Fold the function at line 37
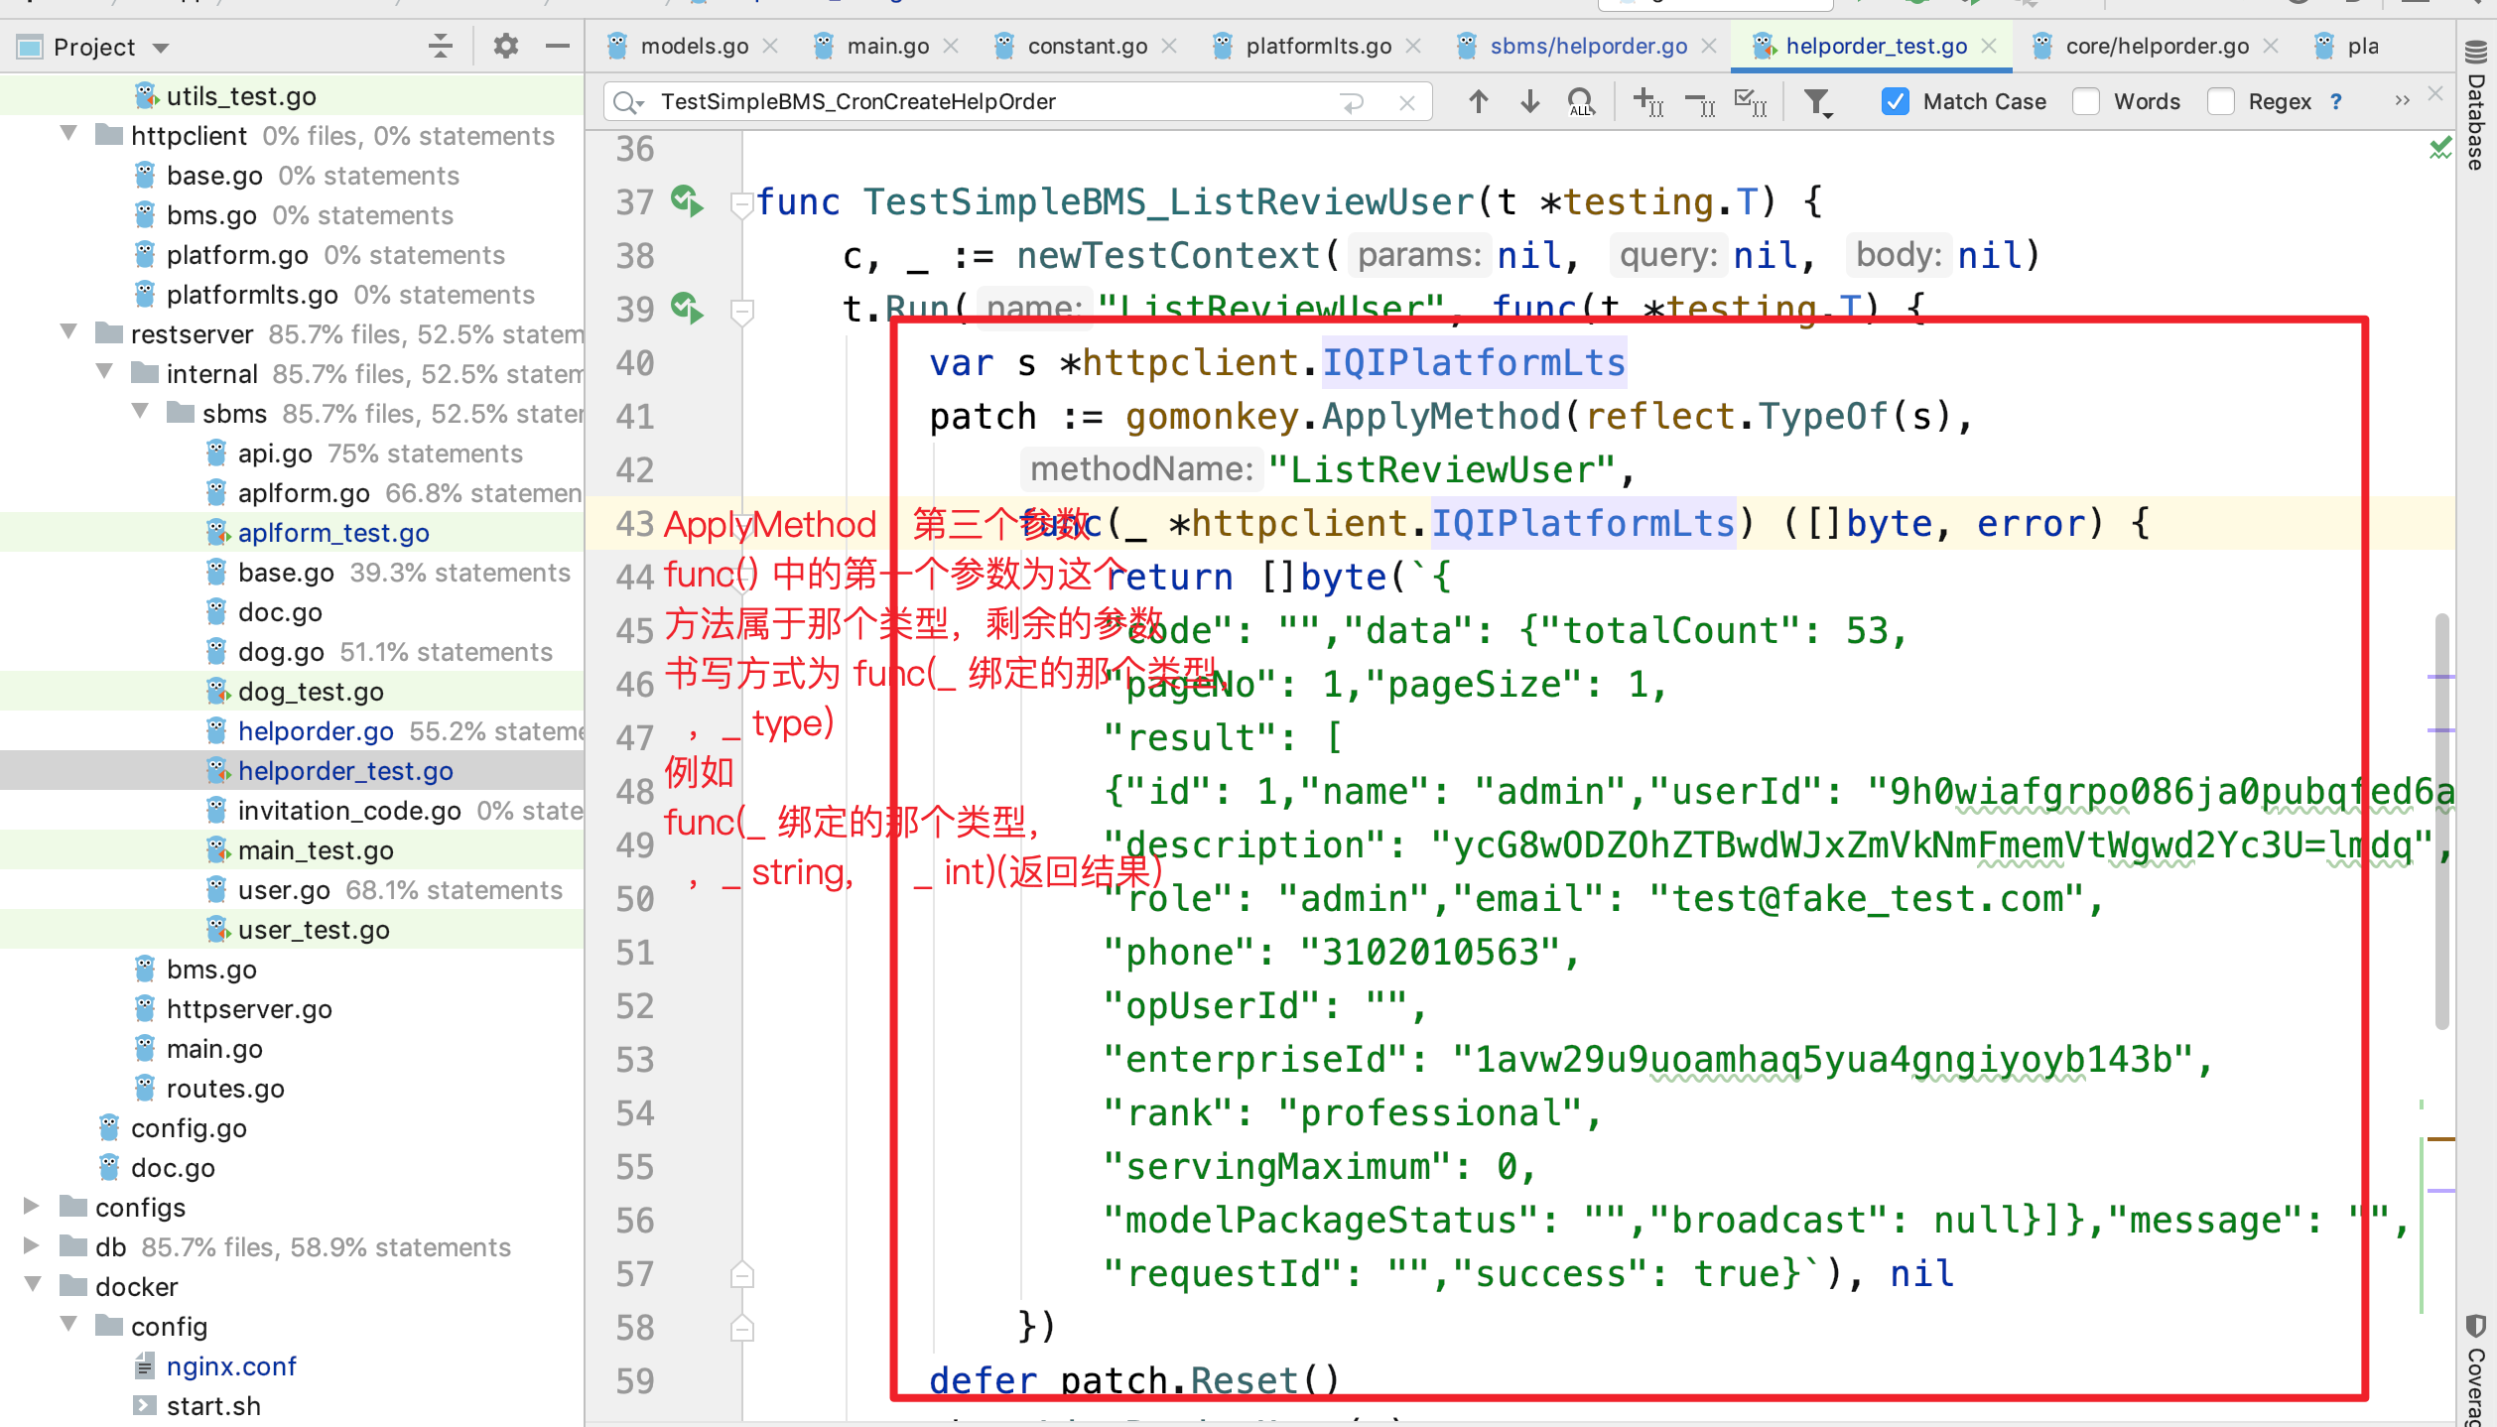2497x1427 pixels. (741, 203)
